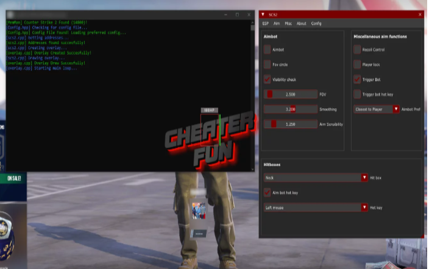Close the SCS2 cheat menu window
This screenshot has width=429, height=269.
(x=420, y=15)
